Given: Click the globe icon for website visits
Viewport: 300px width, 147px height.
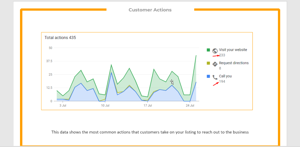Looking at the screenshot, I should coord(215,51).
